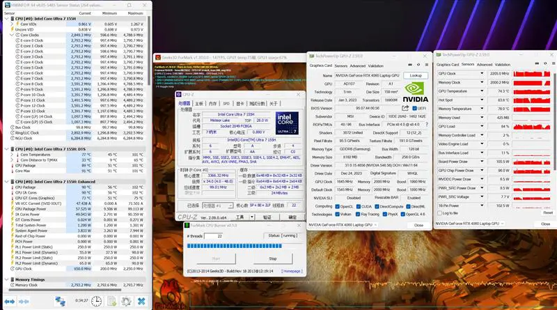This screenshot has height=310, width=557.
Task: Toggle the Ray Tracing checkbox
Action: pyautogui.click(x=358, y=215)
